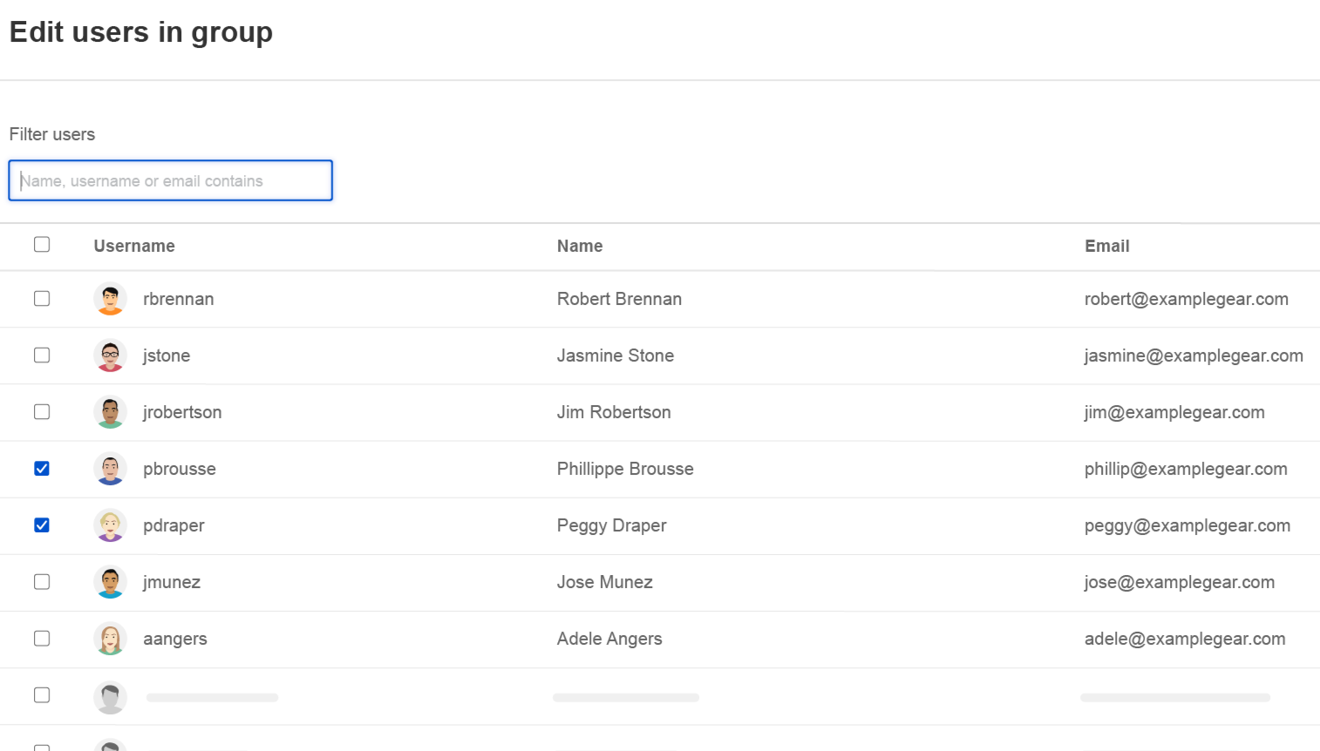Click Peggy Draper's avatar icon

[x=110, y=525]
